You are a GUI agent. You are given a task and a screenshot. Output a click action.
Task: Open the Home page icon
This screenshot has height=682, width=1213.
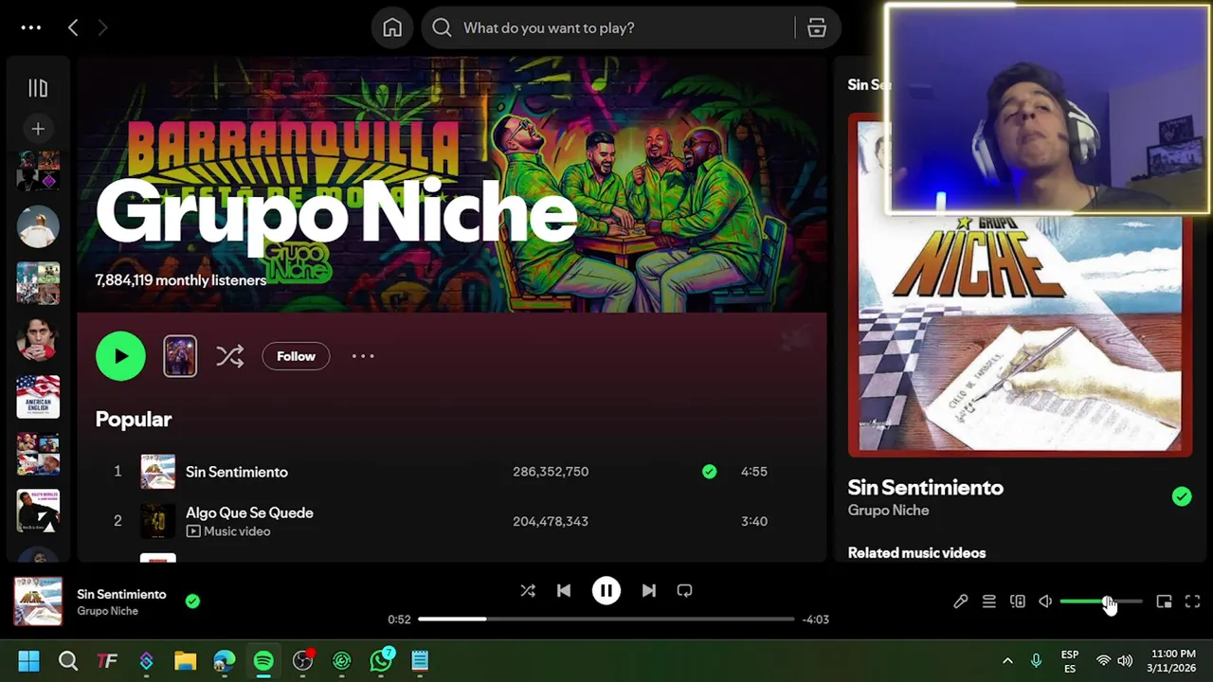tap(392, 27)
